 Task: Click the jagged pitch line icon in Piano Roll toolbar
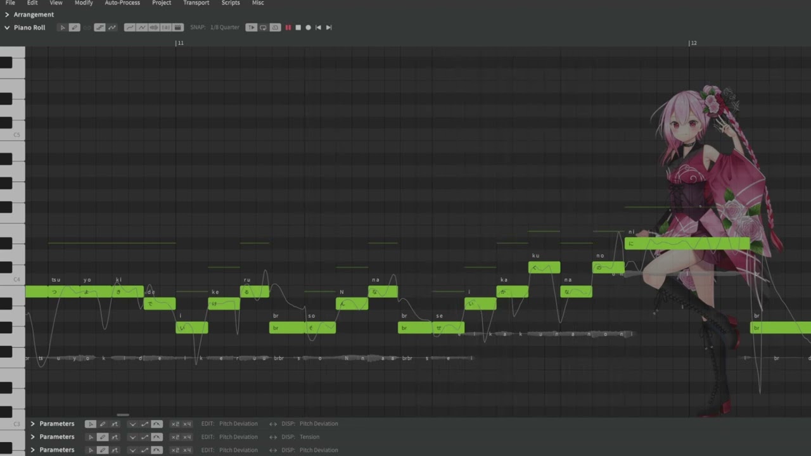142,27
